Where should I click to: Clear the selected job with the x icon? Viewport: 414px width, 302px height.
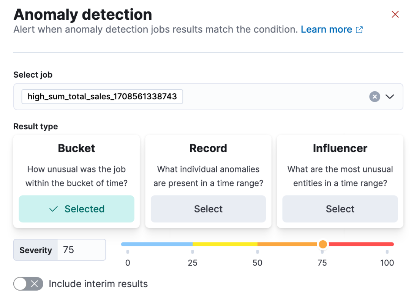coord(374,97)
